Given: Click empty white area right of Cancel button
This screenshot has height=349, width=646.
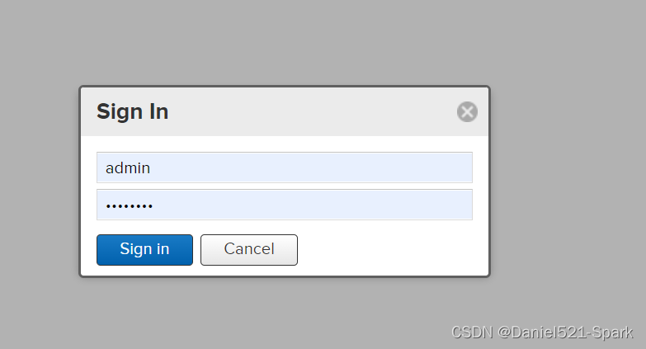Looking at the screenshot, I should click(388, 249).
